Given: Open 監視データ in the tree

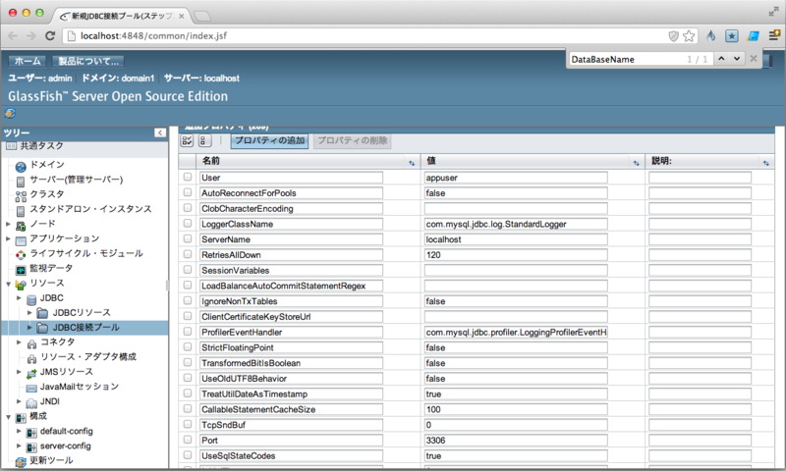Looking at the screenshot, I should click(50, 268).
